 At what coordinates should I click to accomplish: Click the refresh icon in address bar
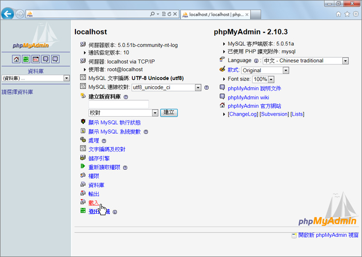169,14
